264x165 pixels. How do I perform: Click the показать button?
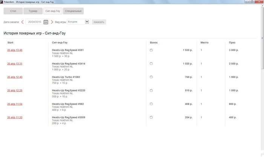click(x=99, y=22)
